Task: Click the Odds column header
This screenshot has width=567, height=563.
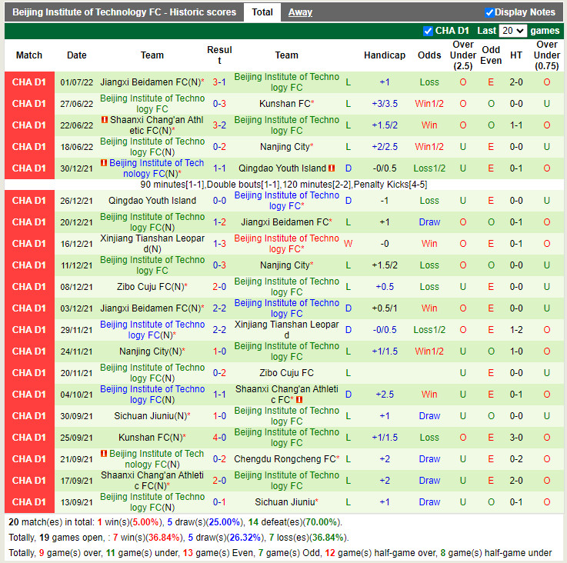Action: click(429, 55)
